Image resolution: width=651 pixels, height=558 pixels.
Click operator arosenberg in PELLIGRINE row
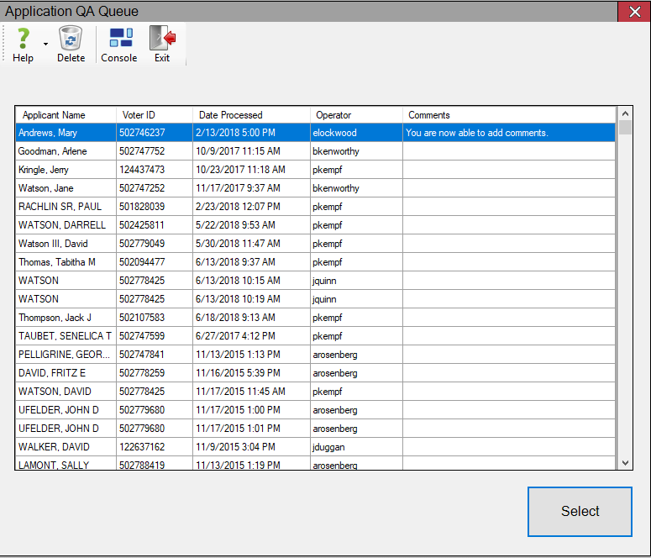pyautogui.click(x=335, y=355)
